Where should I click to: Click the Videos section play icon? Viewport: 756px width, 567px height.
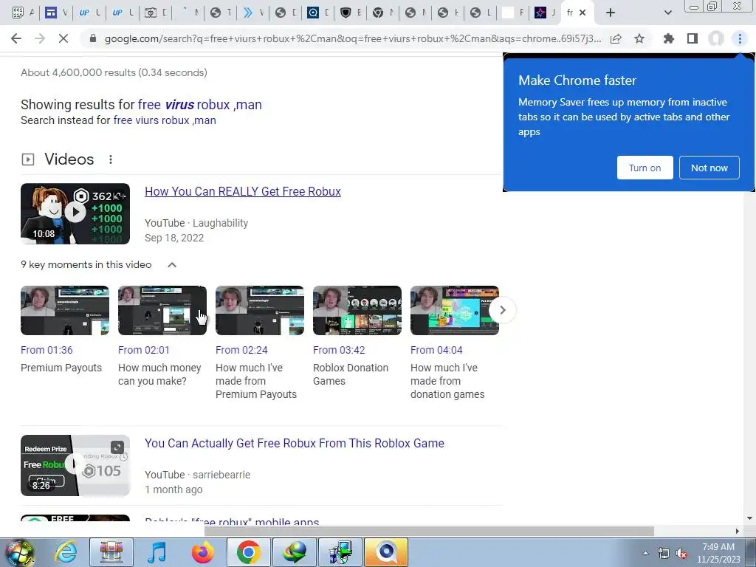point(28,159)
